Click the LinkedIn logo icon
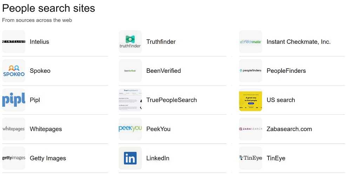The image size is (351, 175). click(130, 158)
